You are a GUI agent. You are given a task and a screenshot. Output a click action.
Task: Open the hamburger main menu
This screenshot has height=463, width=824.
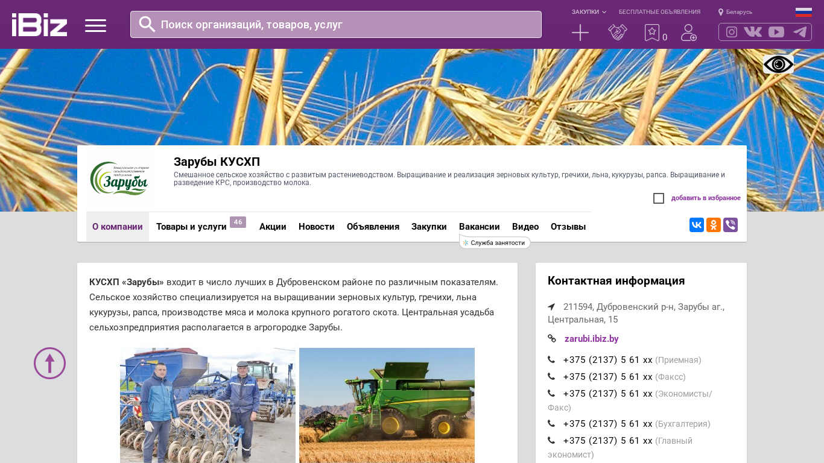[x=95, y=25]
